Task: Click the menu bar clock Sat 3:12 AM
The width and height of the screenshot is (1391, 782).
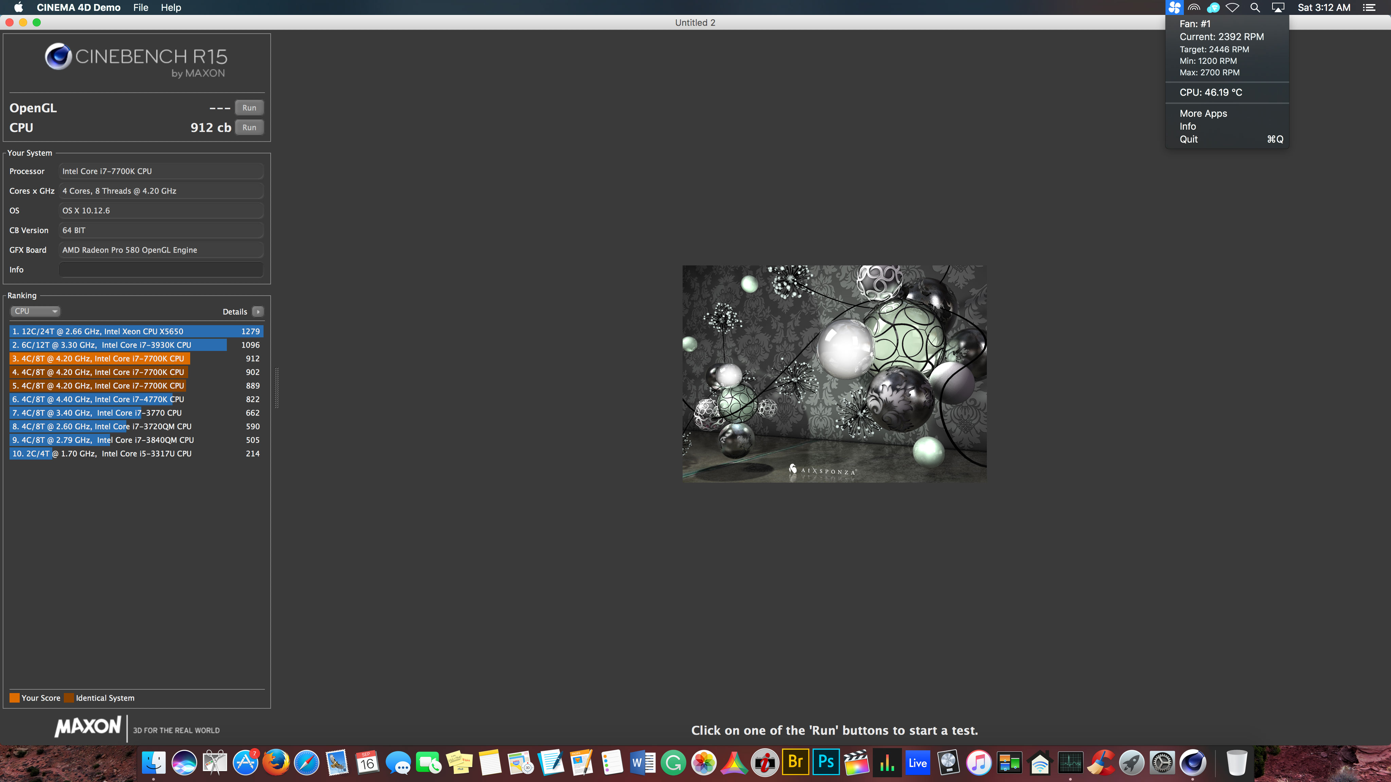Action: pos(1324,7)
